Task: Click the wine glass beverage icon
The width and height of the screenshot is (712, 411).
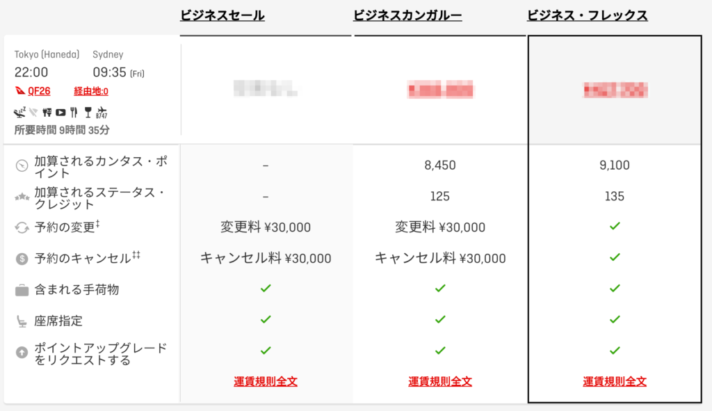Action: coord(88,112)
